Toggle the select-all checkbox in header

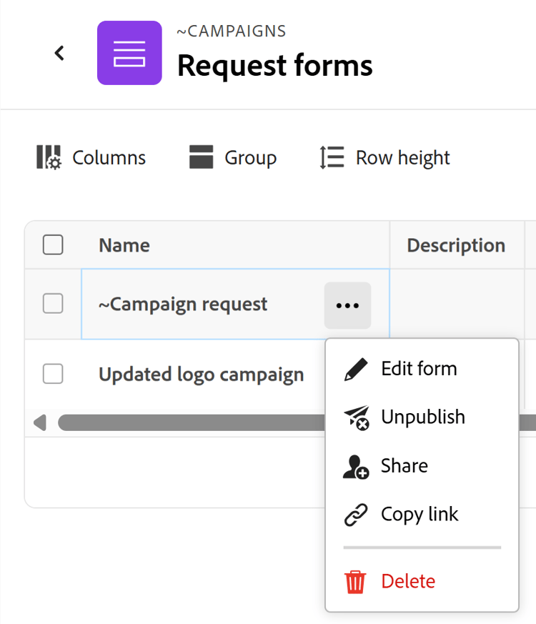[53, 244]
